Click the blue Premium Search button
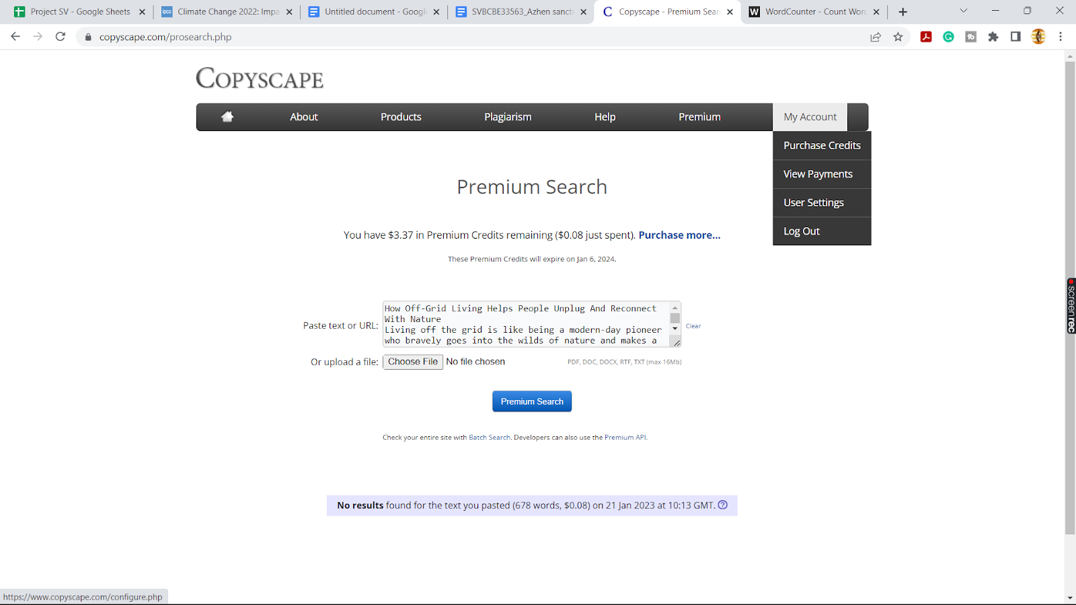 coord(532,401)
